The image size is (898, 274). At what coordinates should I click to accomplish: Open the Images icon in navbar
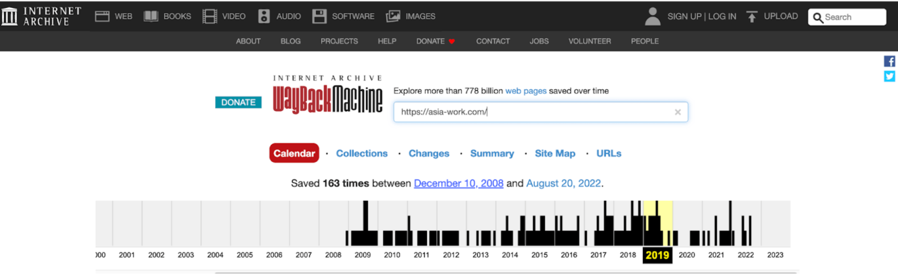pos(393,17)
